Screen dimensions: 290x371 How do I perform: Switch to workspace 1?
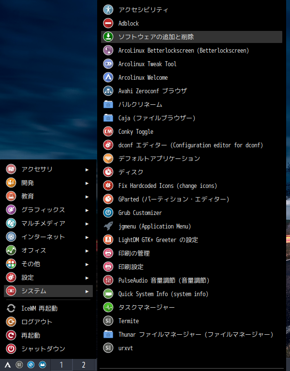61,365
